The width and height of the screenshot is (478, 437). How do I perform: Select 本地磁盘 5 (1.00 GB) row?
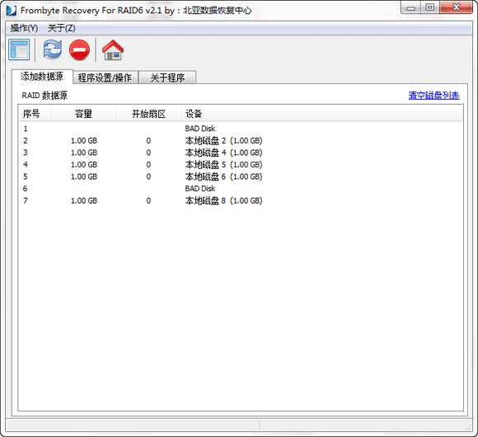coord(241,165)
